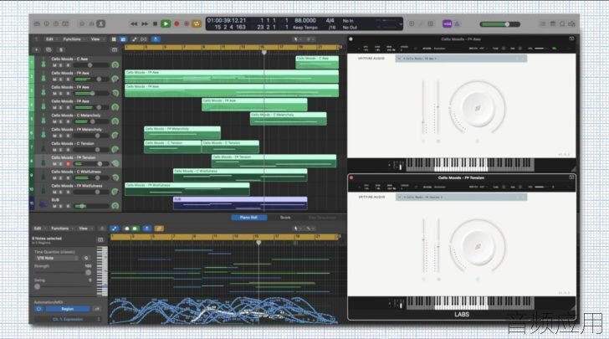This screenshot has height=339, width=609.
Task: Toggle yellow Link icon in Piano Roll
Action: 159,229
